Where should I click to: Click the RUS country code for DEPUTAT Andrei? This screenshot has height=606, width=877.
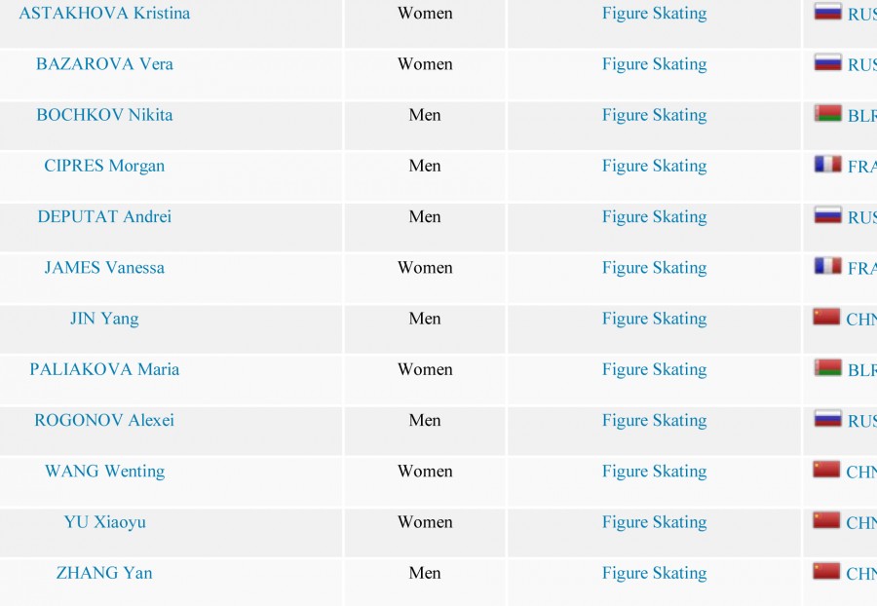coord(862,217)
